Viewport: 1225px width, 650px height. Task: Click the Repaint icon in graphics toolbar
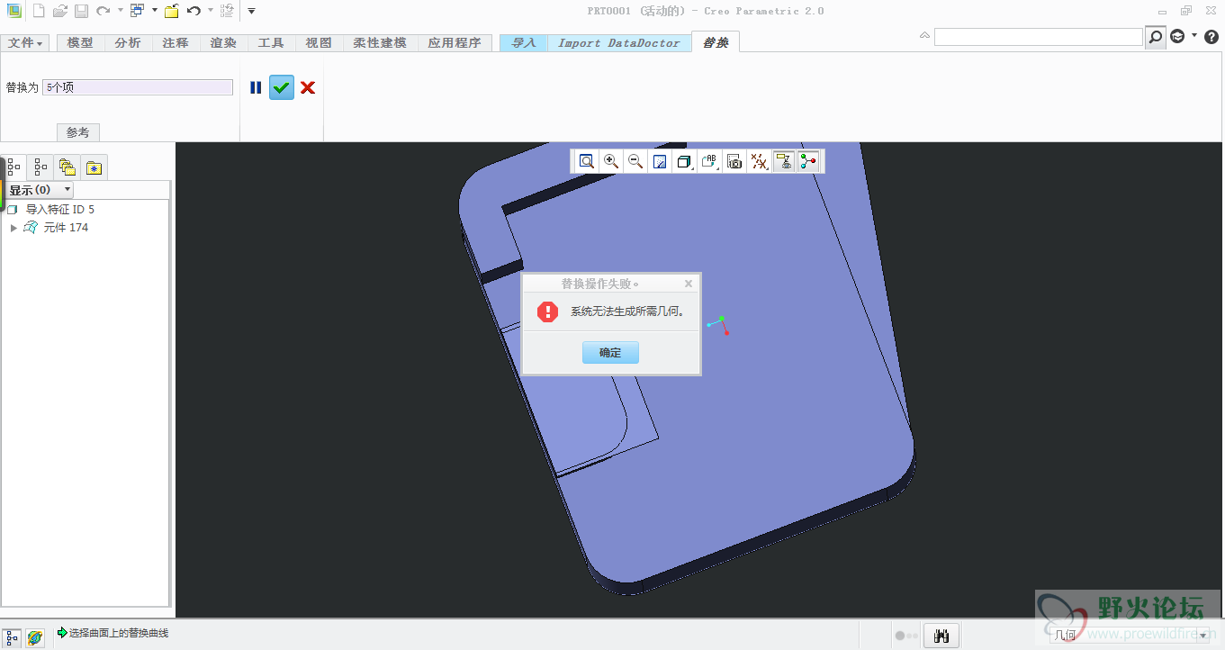tap(660, 161)
